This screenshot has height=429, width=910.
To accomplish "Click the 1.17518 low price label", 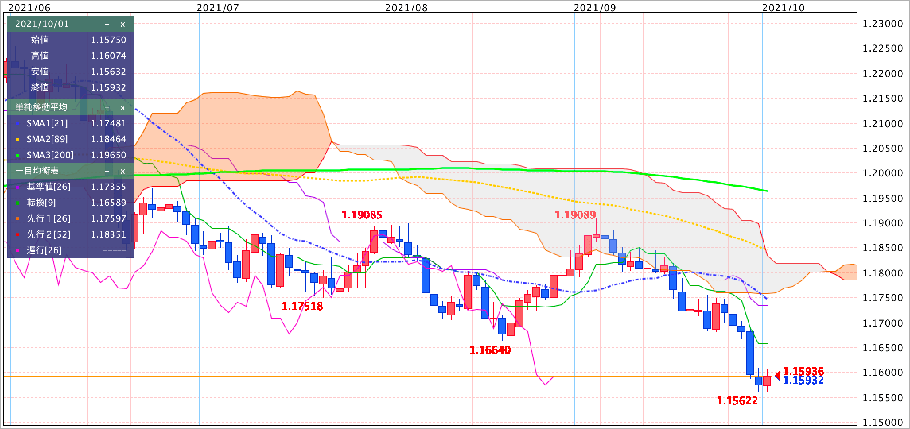I will [302, 306].
